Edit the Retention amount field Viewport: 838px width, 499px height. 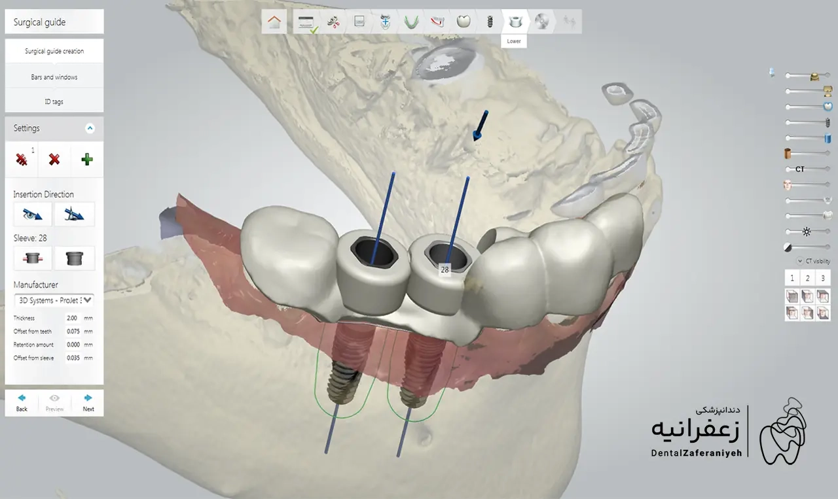[72, 345]
